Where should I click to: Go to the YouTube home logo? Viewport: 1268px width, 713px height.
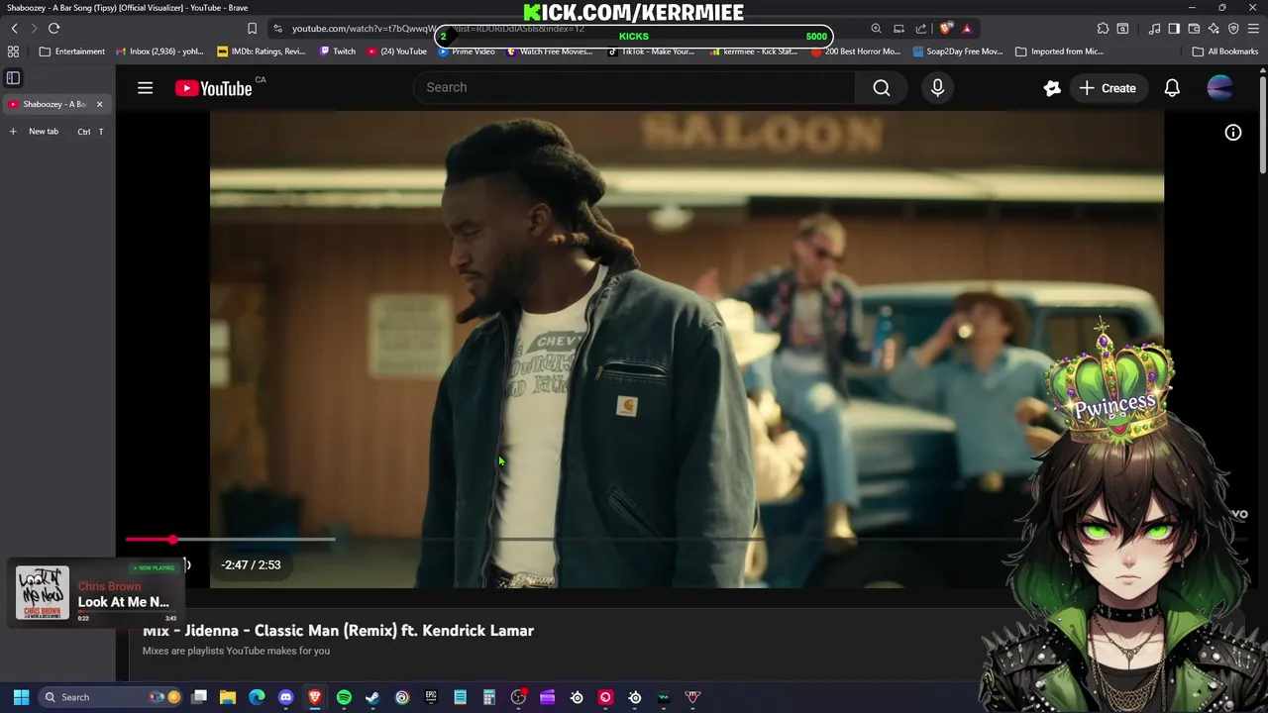213,88
